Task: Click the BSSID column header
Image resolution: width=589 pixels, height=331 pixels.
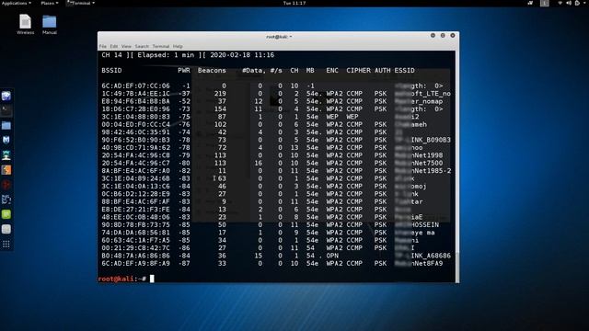Action: (x=111, y=70)
